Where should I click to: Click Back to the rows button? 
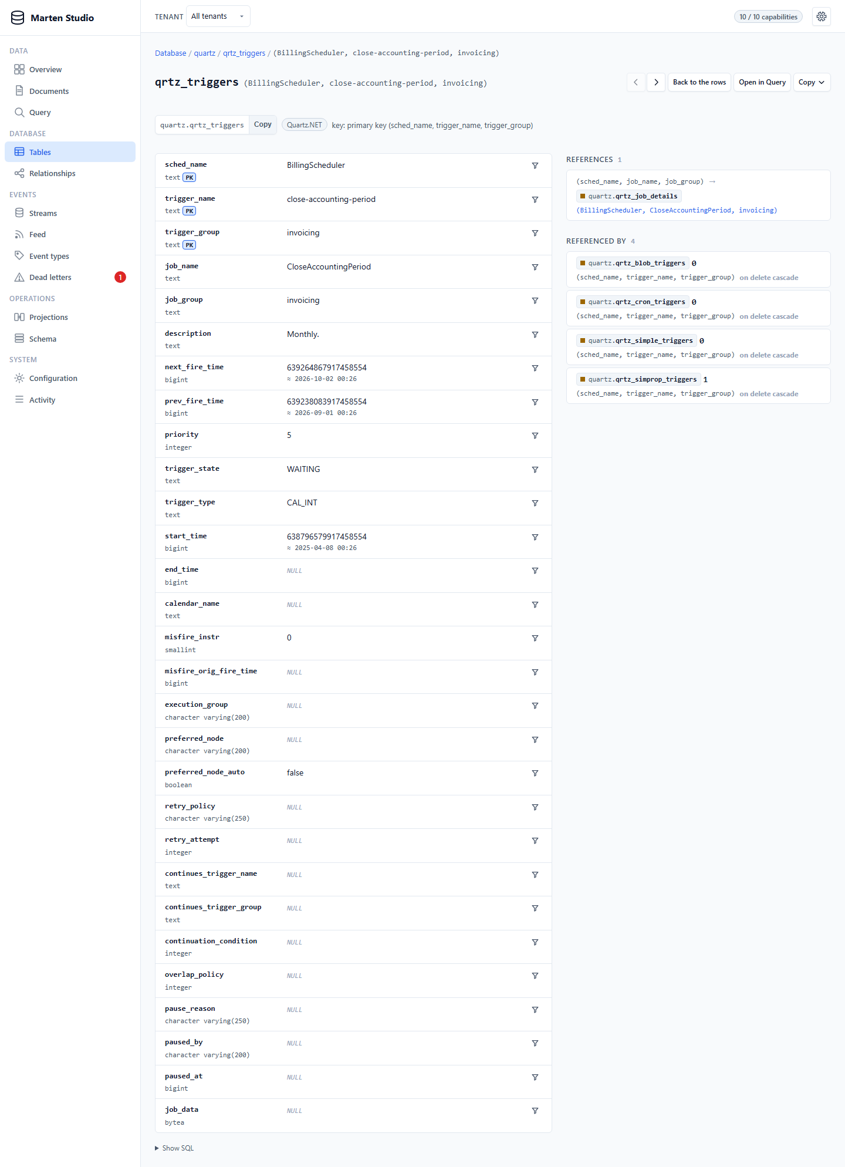[x=699, y=82]
